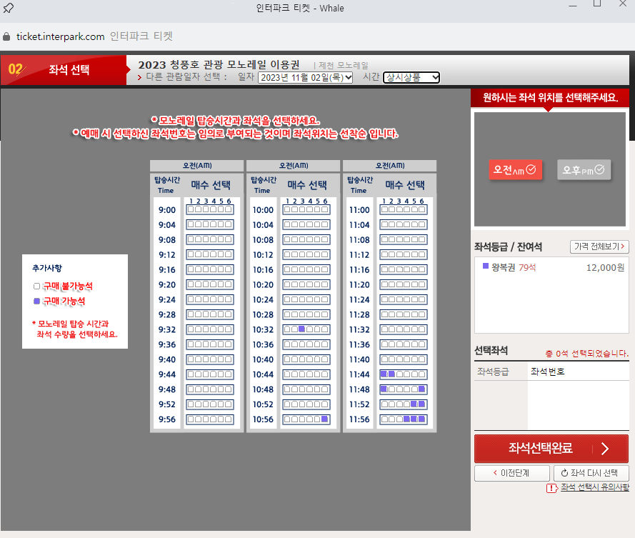The height and width of the screenshot is (538, 635).
Task: Select the available seat at 10:32
Action: coord(301,329)
